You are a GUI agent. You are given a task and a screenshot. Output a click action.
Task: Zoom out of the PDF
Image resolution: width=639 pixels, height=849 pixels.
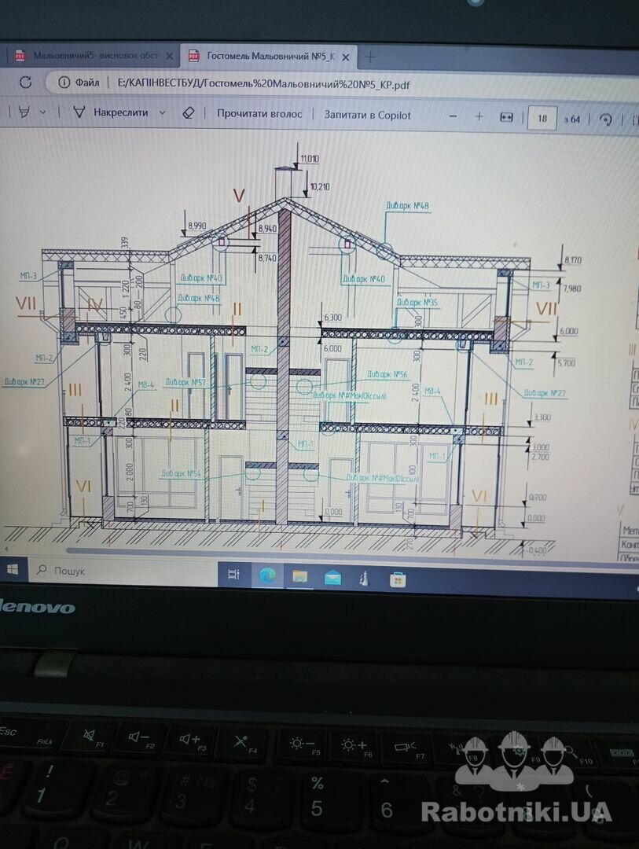(x=454, y=116)
